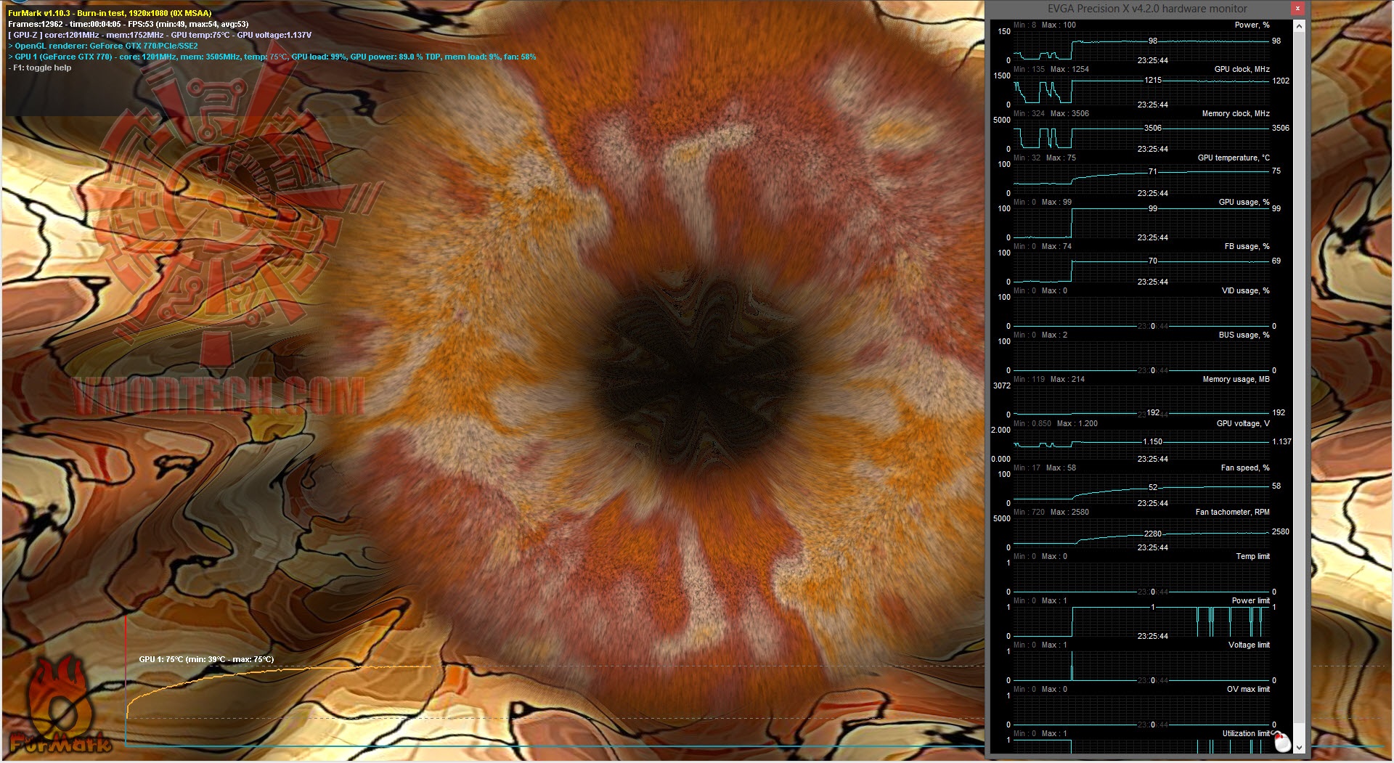Click the "BUS usage, %" graph label
The image size is (1394, 763).
click(1244, 335)
